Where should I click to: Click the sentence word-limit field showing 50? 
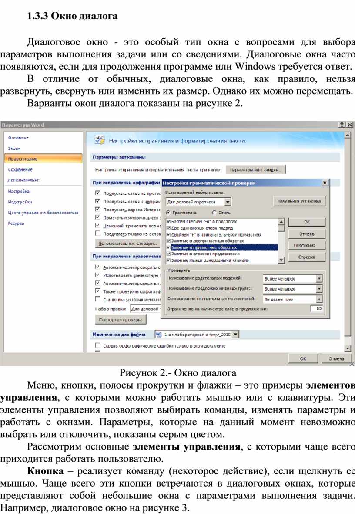click(317, 308)
